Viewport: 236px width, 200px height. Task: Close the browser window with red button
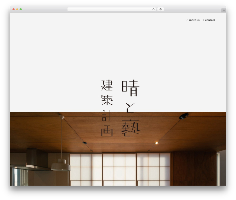click(14, 9)
